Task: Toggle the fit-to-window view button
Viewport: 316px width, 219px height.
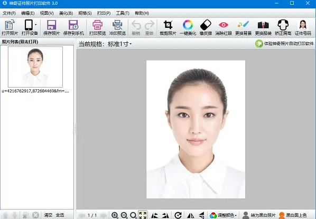Action: click(143, 215)
